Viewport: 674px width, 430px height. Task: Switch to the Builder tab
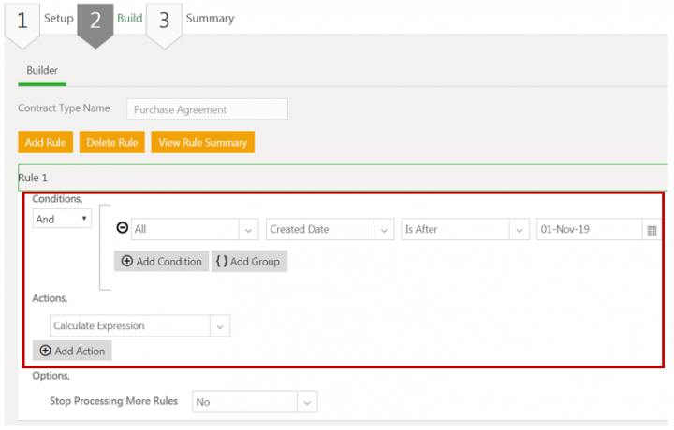(42, 70)
